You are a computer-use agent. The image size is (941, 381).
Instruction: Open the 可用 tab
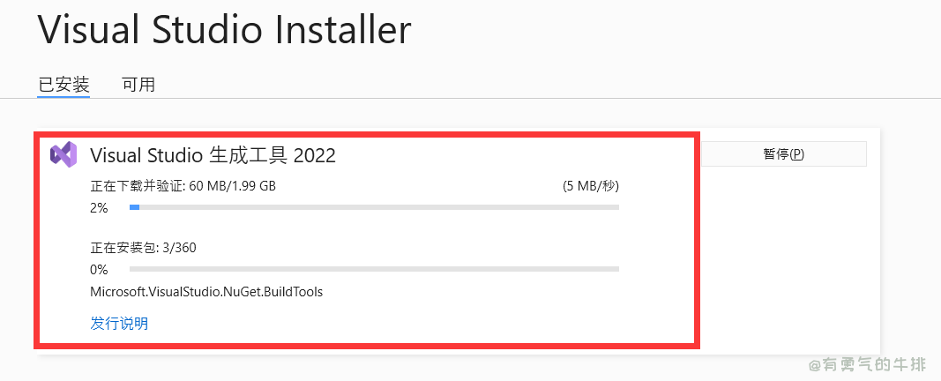138,85
